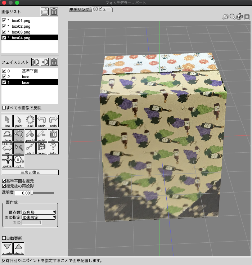This screenshot has width=252, height=265.
Task: Click the magnifier zoom icon in the viewport
Action: [x=232, y=16]
